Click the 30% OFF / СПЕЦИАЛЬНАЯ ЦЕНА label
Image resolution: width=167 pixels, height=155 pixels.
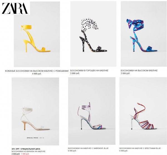tap(26, 149)
